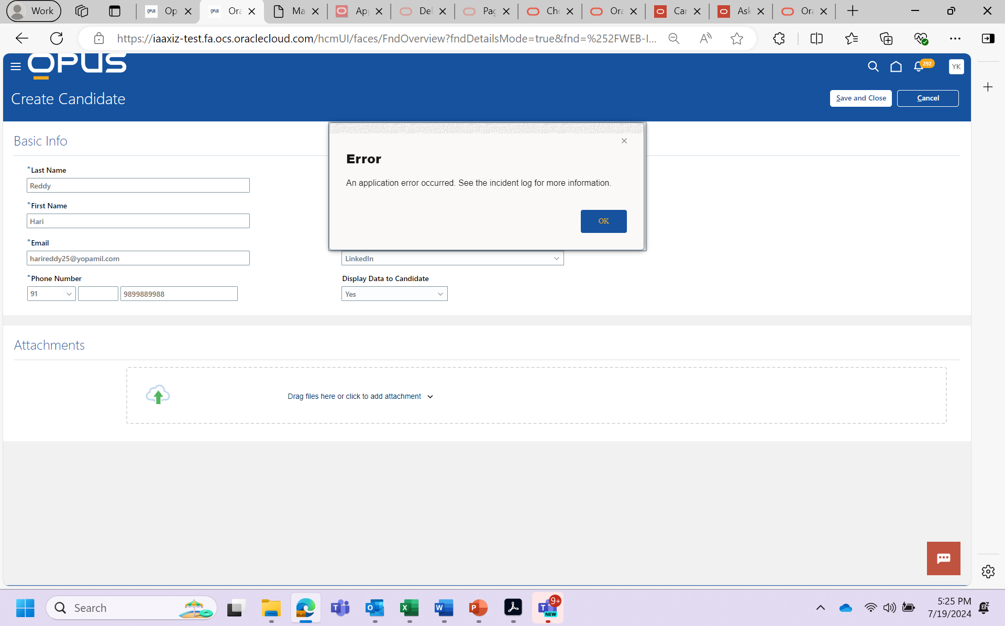
Task: Open the YK user avatar menu
Action: pos(956,66)
